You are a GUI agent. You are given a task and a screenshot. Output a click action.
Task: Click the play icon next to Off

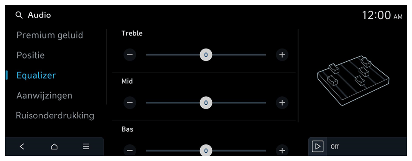coord(318,147)
